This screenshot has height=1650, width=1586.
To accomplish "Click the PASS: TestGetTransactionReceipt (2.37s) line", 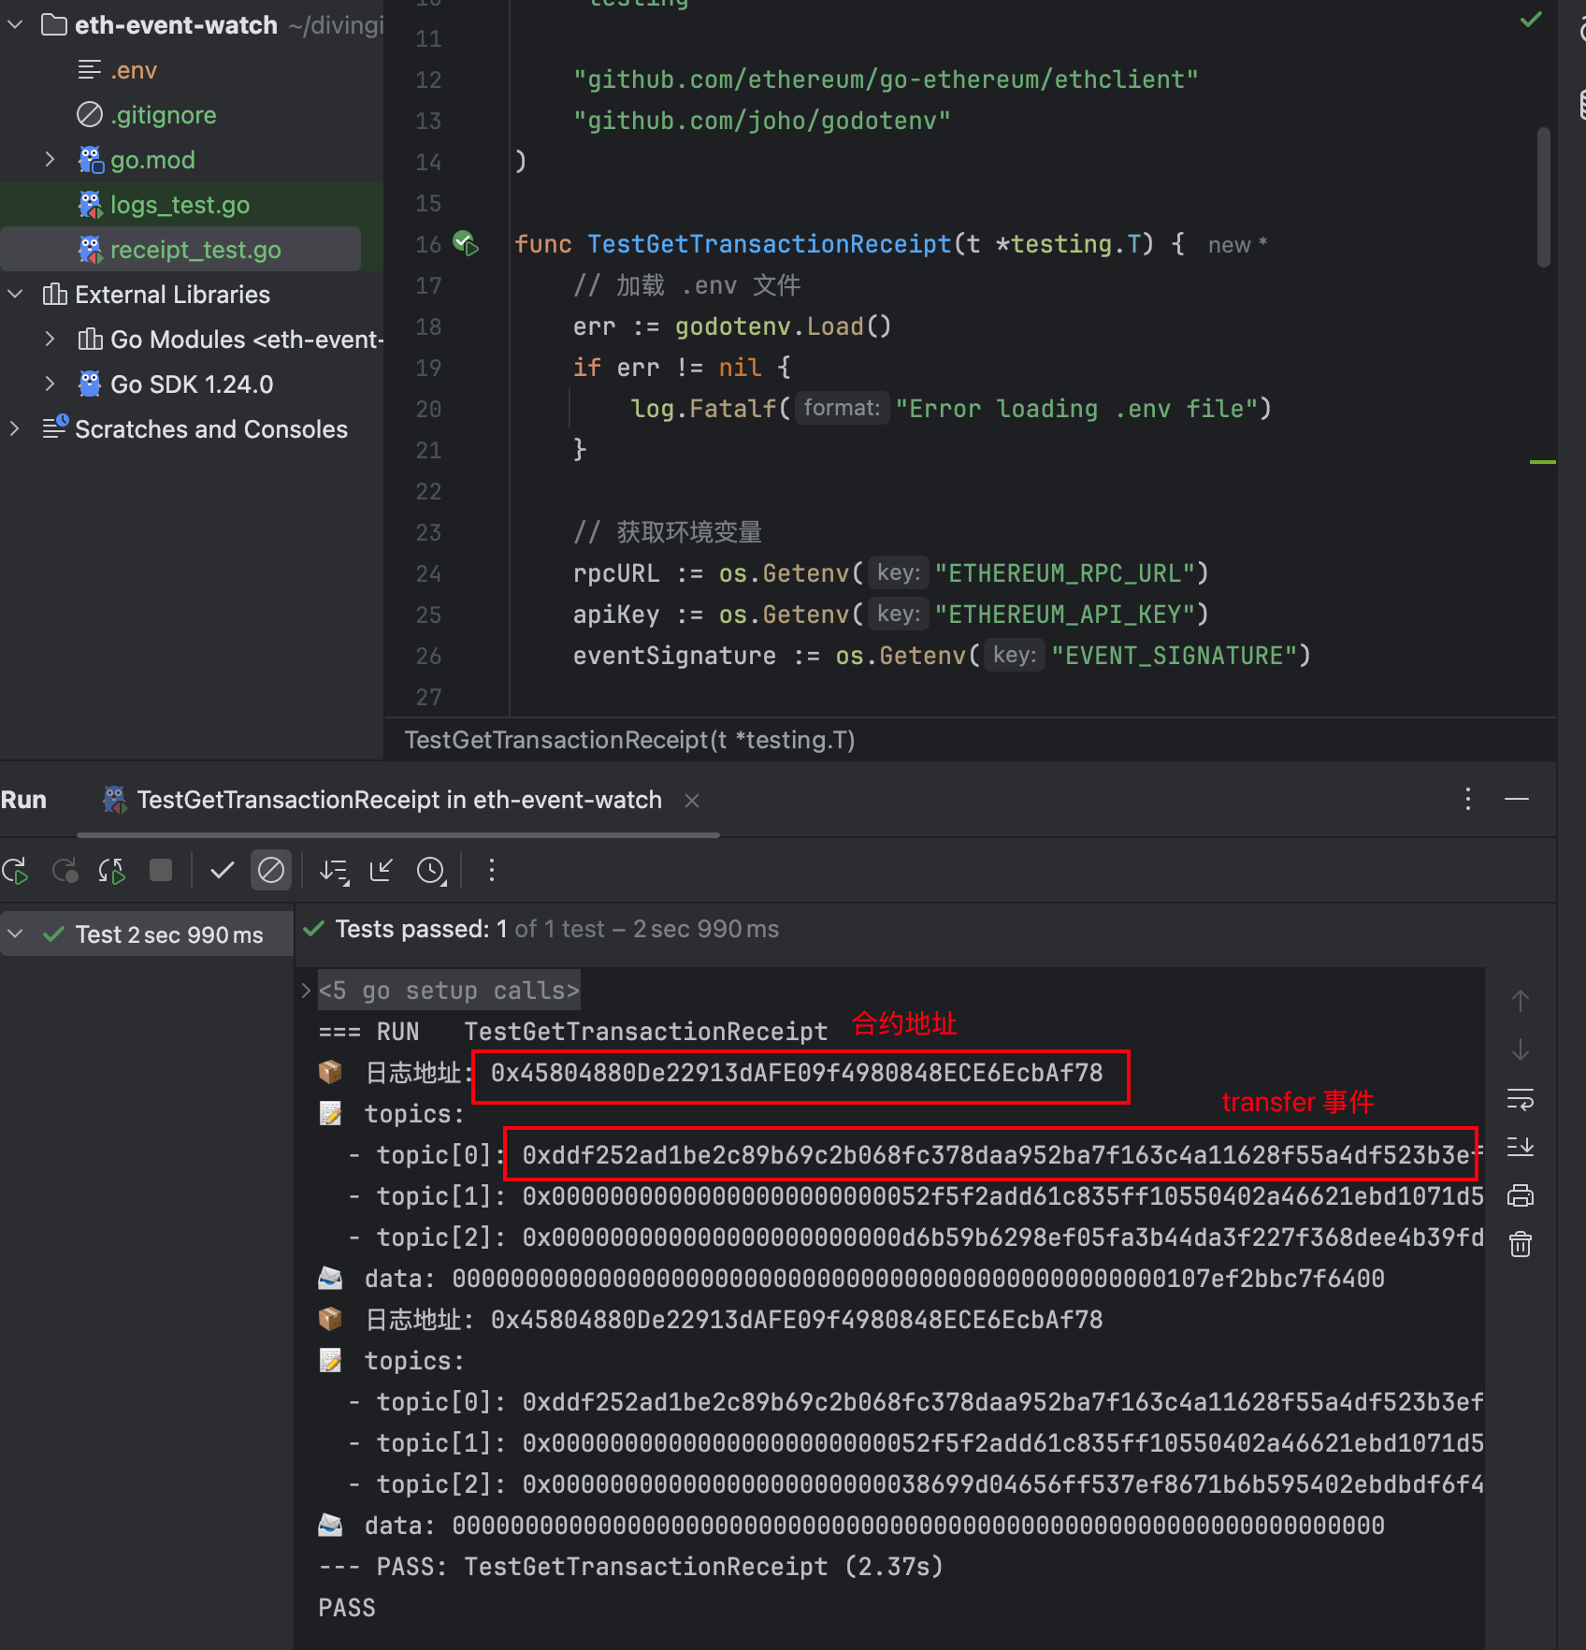I will pyautogui.click(x=630, y=1567).
